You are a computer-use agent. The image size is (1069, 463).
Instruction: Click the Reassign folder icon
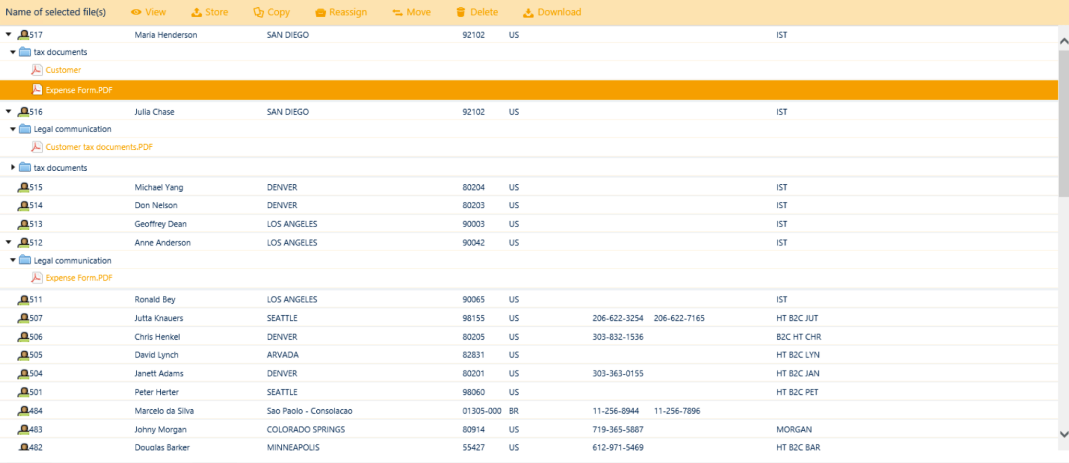tap(320, 13)
